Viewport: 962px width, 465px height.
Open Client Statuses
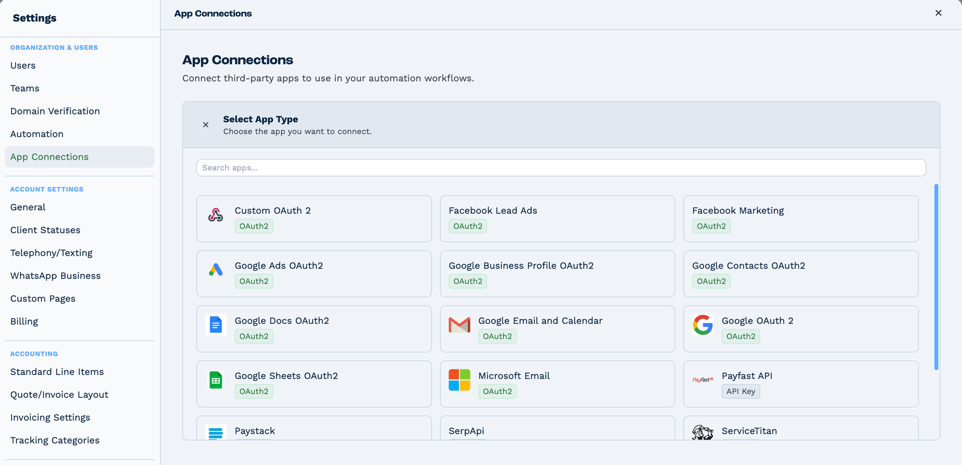[45, 230]
